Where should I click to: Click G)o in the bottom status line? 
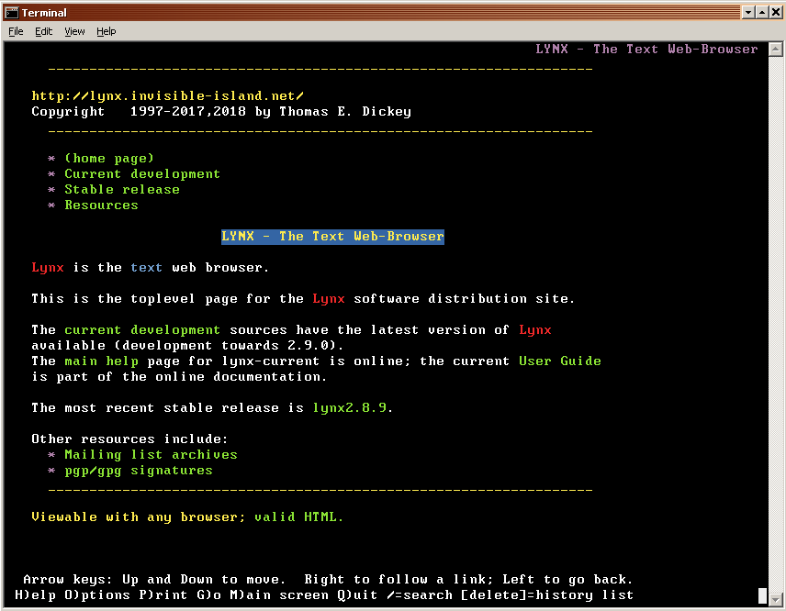(x=208, y=595)
